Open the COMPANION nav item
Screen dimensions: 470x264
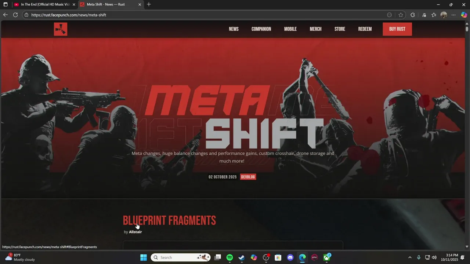tap(261, 29)
